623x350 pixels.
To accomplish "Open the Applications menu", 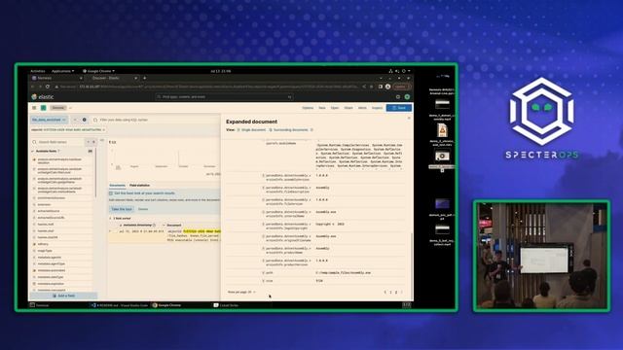I will click(x=62, y=71).
